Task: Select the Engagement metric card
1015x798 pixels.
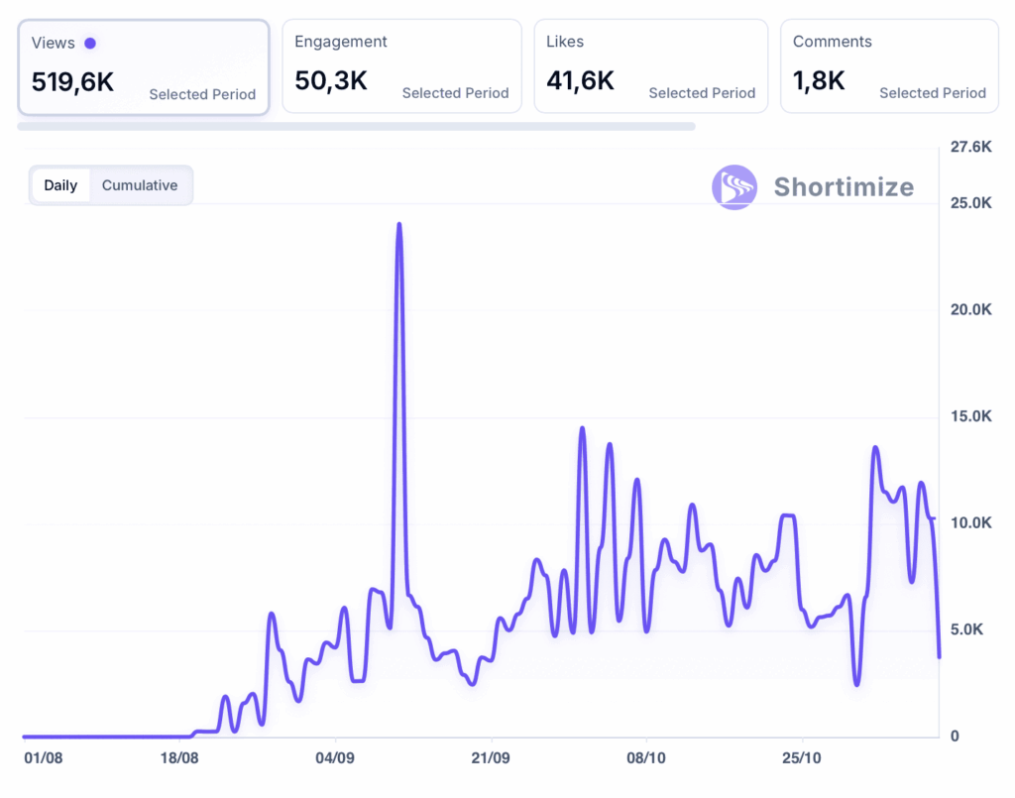Action: pyautogui.click(x=401, y=66)
